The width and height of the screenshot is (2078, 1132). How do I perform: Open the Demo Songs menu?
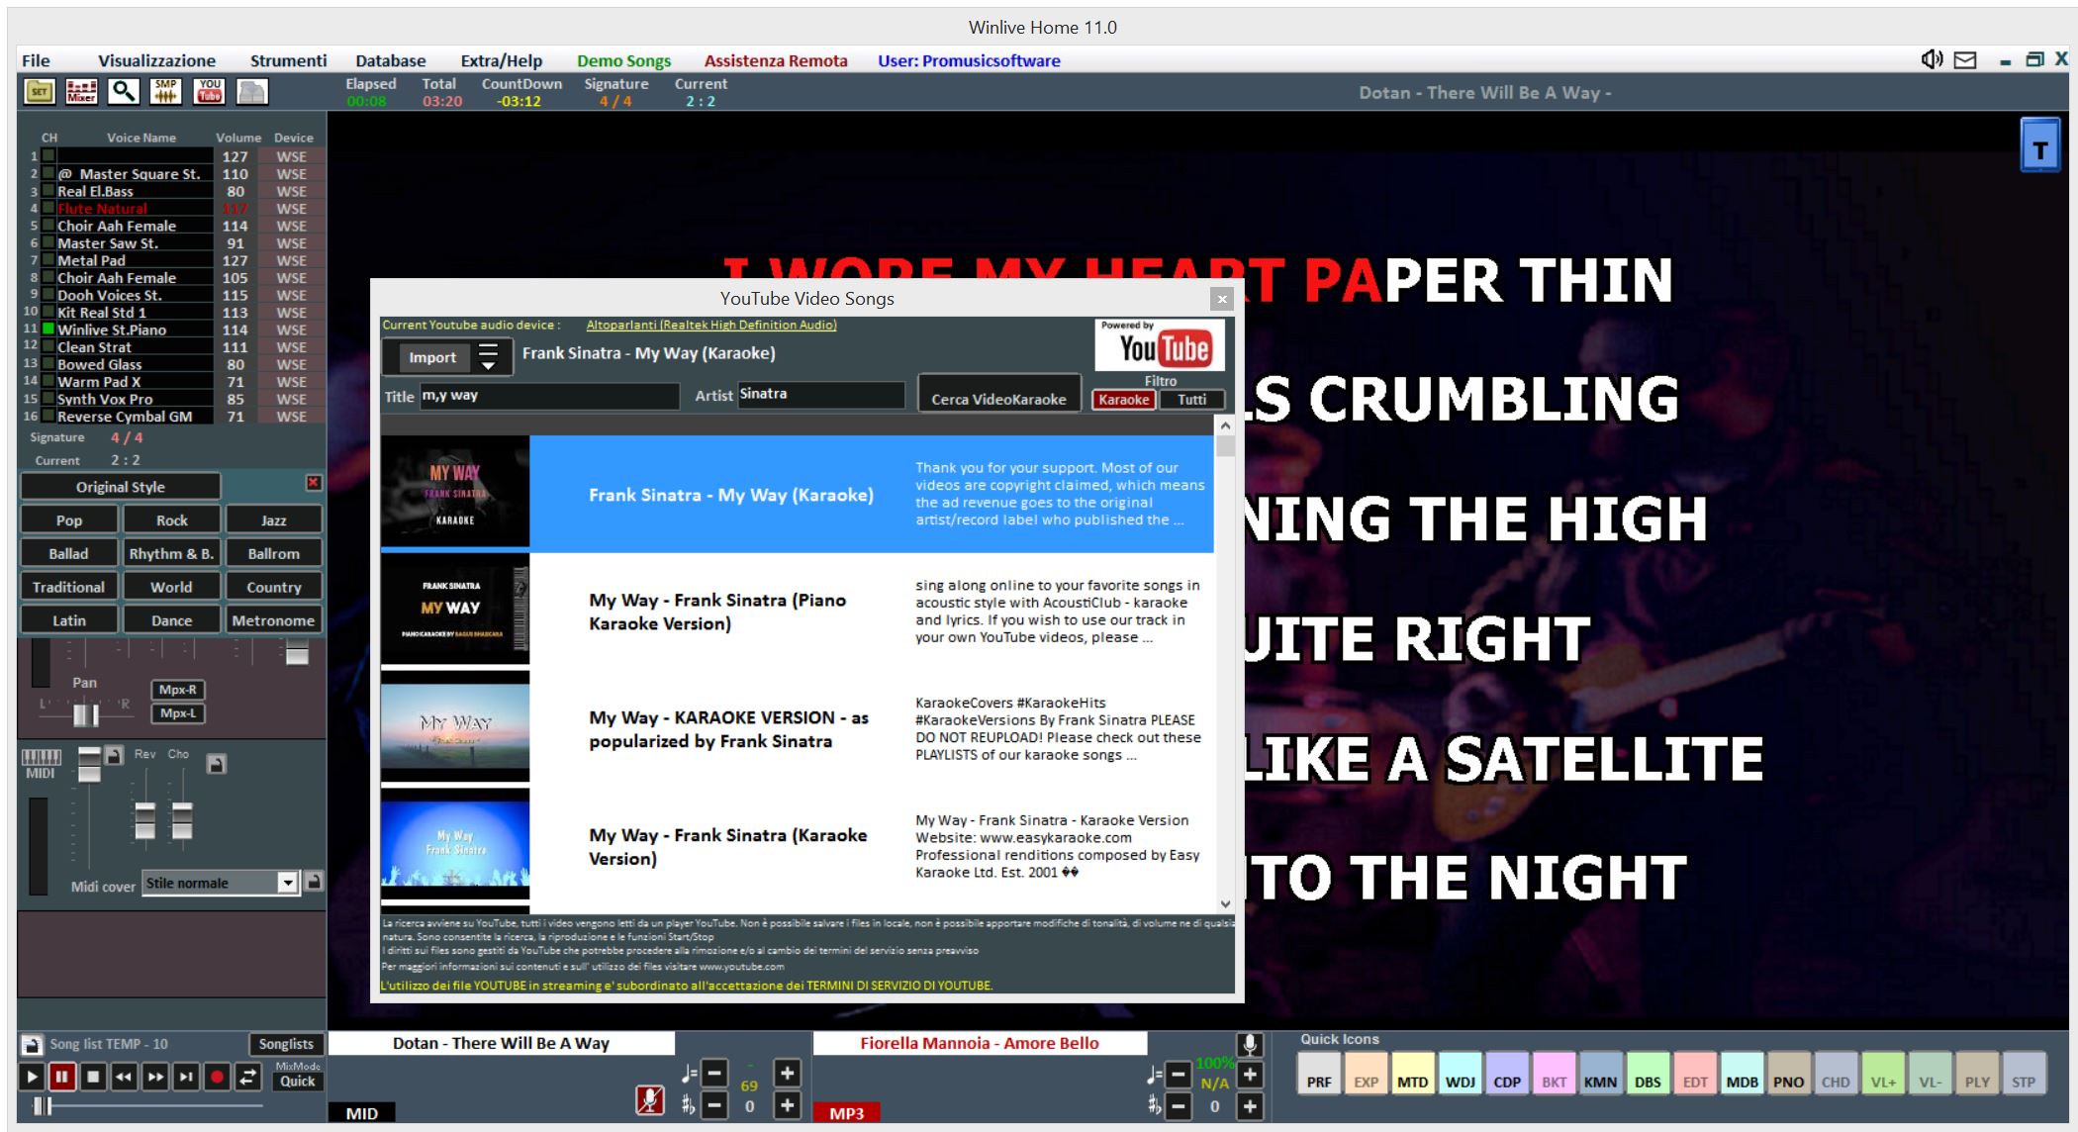[623, 60]
